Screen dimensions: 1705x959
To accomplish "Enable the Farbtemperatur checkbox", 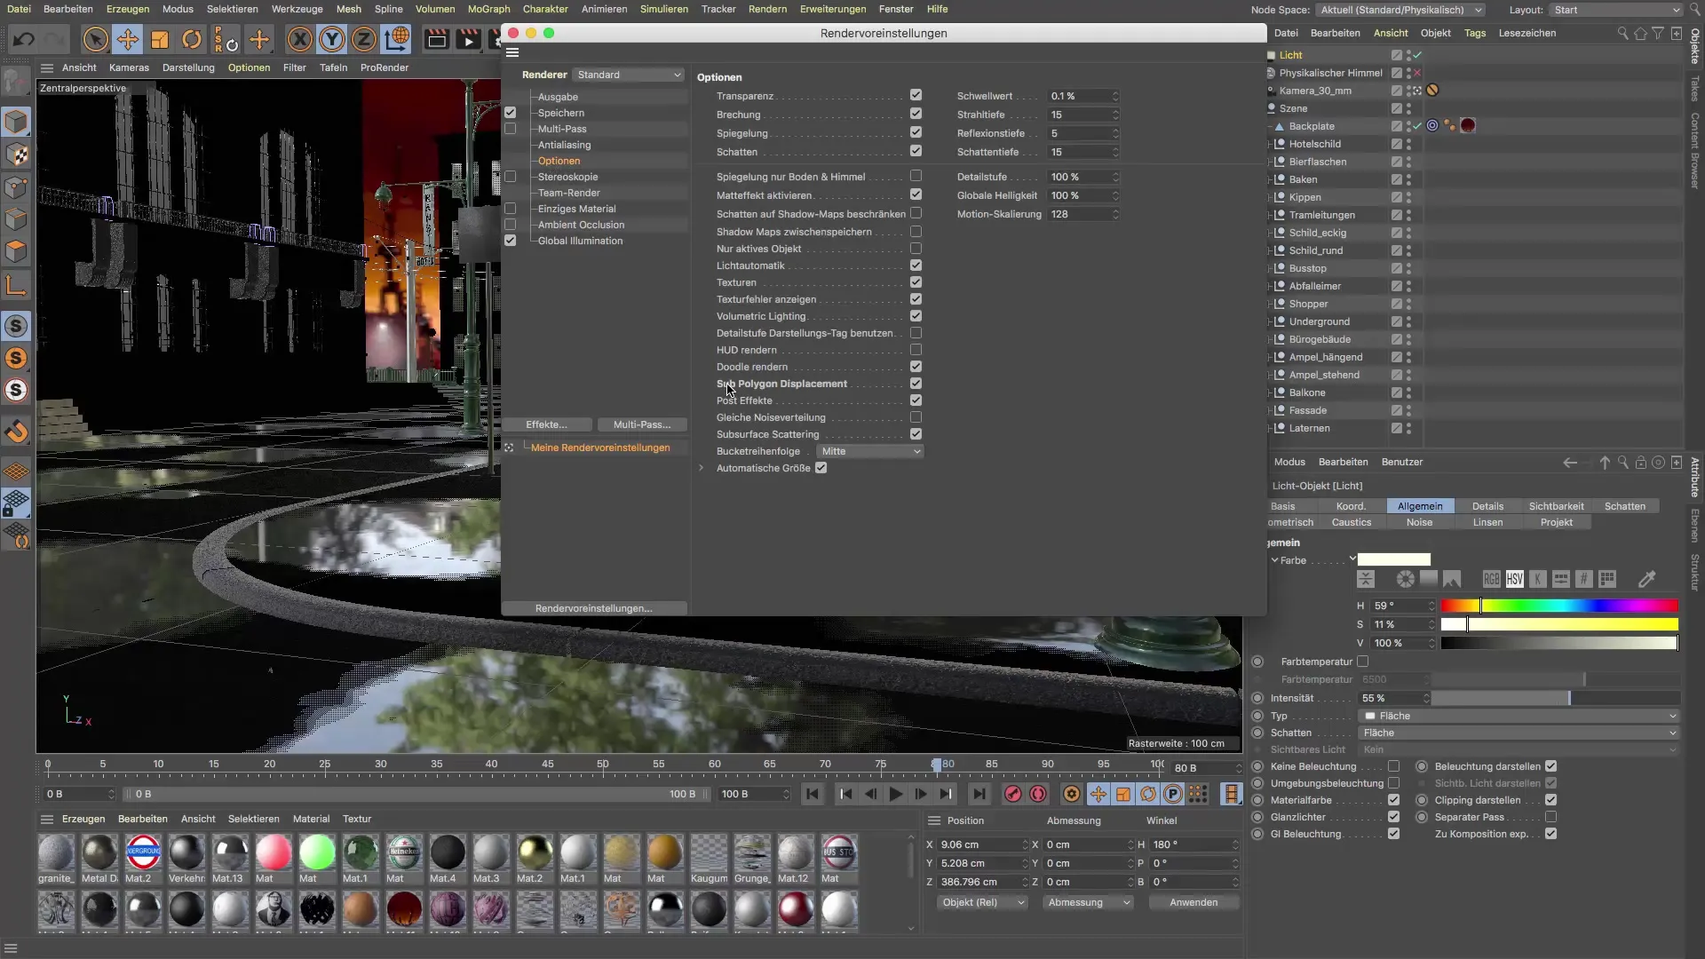I will point(1363,662).
